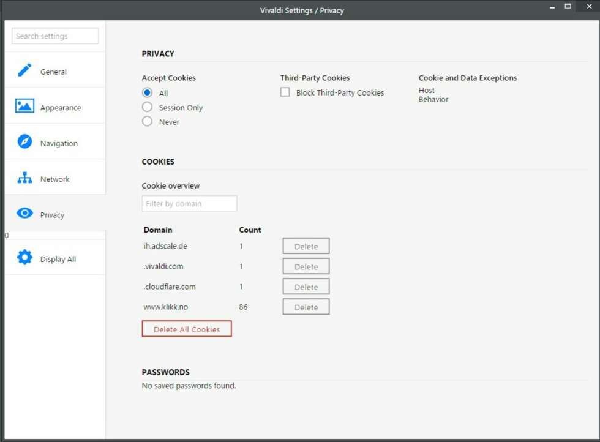Screen dimensions: 600x442
Task: Set Accept Cookies to Never
Action: (147, 121)
